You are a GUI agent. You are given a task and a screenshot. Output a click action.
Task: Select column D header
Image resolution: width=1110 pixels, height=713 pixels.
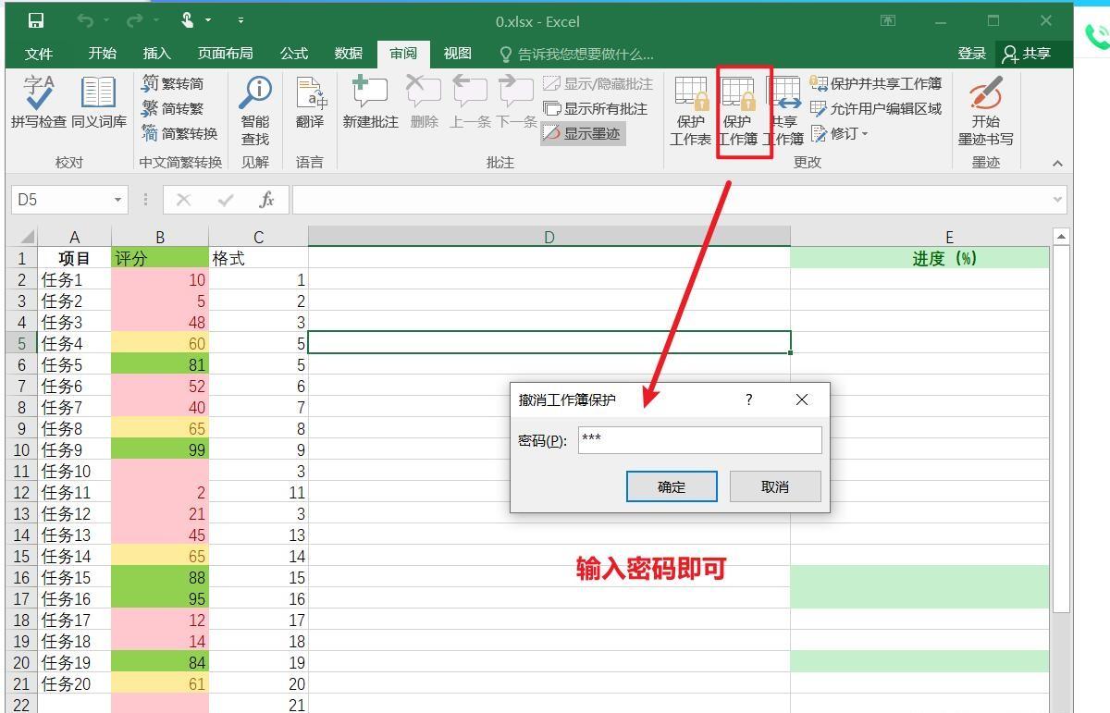coord(549,237)
